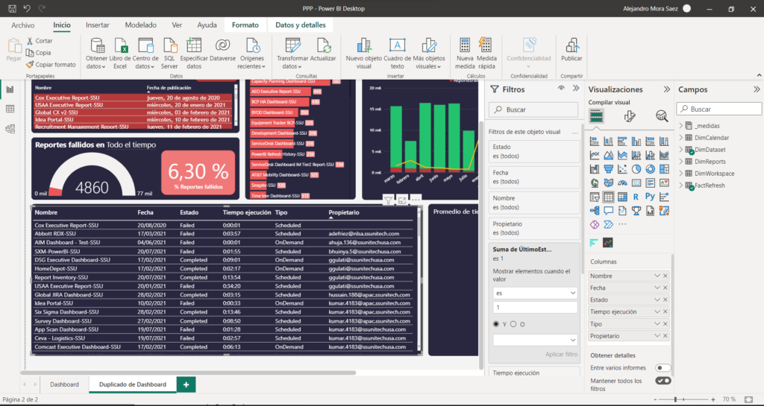Screen dimensions: 764x406
Task: Toggle Mantener todos los filtros switch
Action: coord(663,381)
